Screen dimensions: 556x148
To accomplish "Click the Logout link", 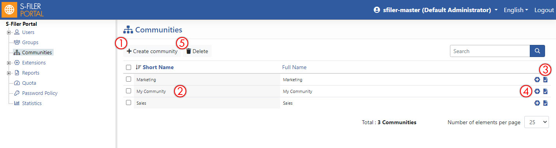I will tap(544, 10).
